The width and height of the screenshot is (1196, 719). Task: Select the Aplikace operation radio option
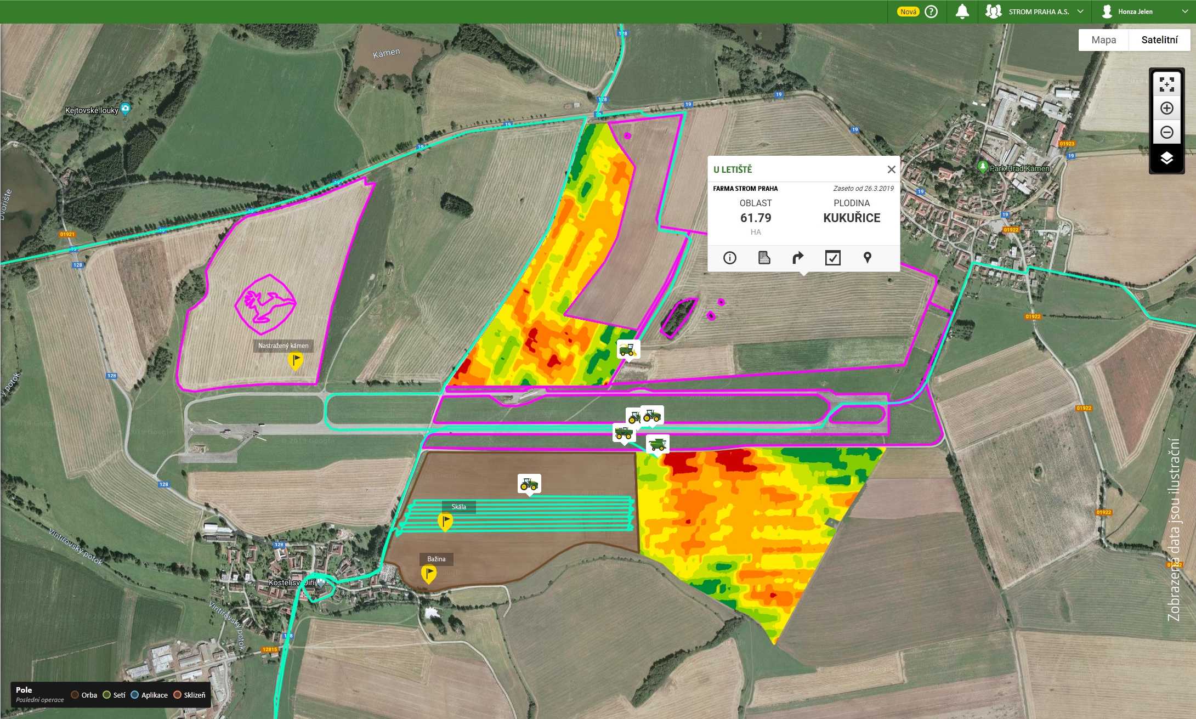pos(134,695)
